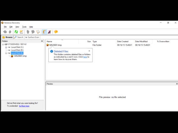Open the Tools menu
This screenshot has height=133, width=178.
24,27
